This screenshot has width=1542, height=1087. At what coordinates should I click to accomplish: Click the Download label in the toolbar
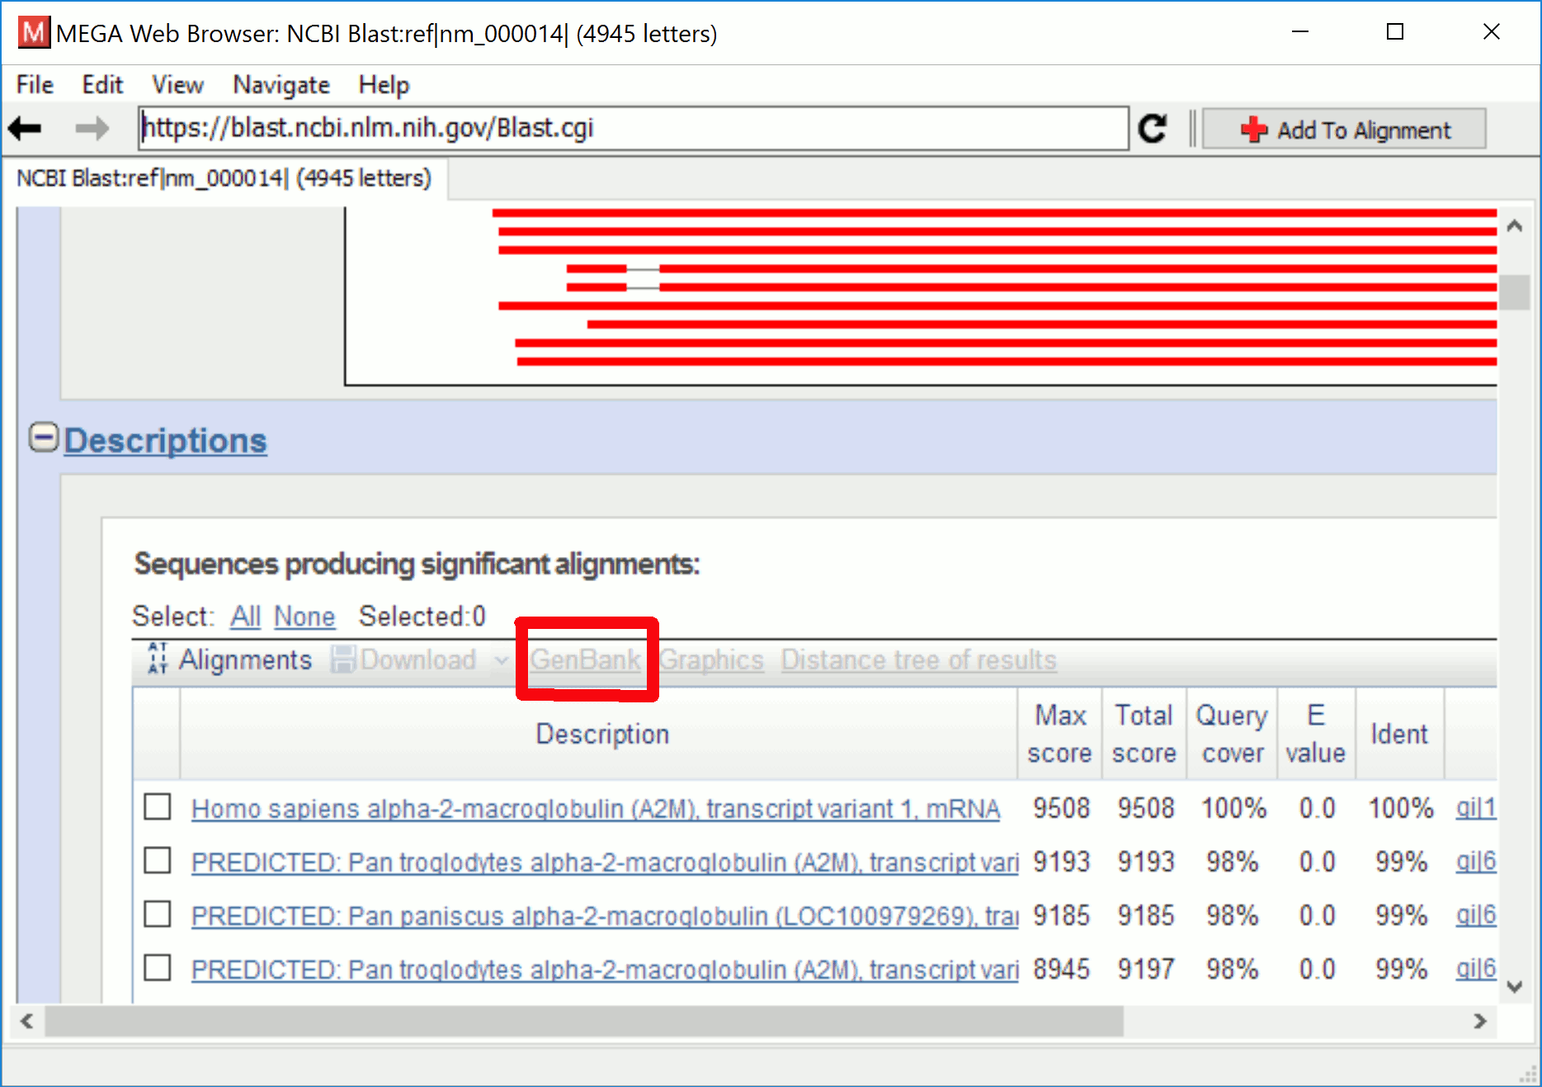point(418,659)
